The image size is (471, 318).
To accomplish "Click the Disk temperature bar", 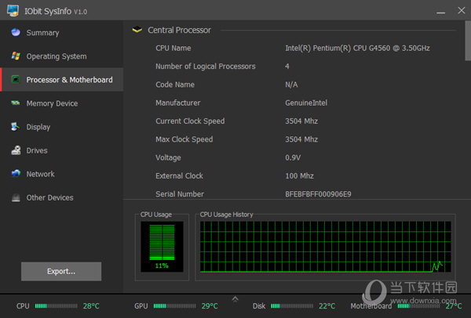I will 292,306.
